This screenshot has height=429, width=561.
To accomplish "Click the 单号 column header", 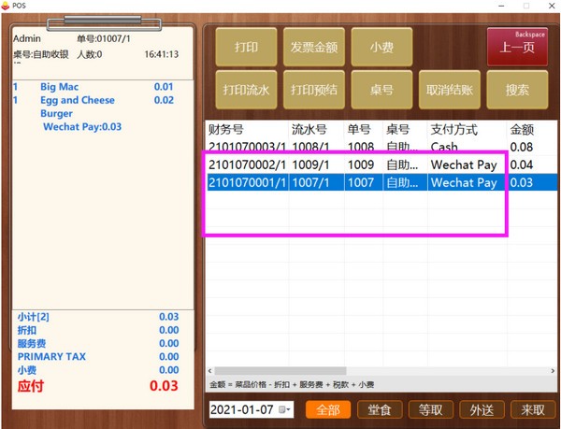I will [364, 129].
